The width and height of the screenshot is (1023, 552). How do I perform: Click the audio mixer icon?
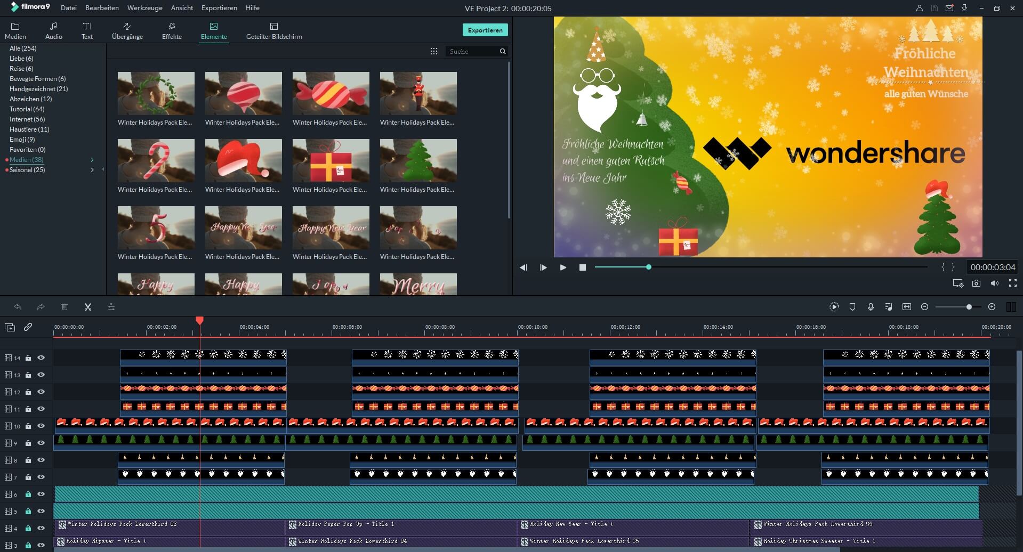(x=889, y=307)
